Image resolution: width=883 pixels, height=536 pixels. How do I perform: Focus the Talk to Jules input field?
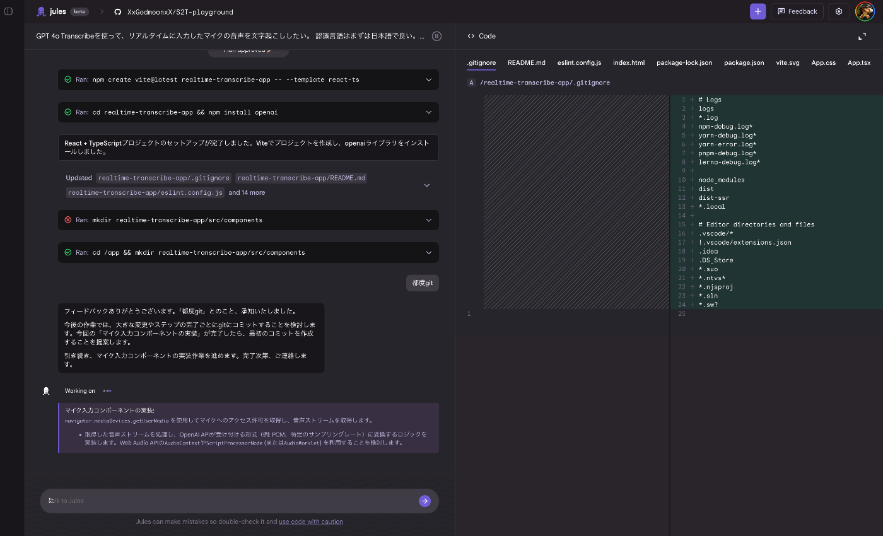(x=230, y=501)
